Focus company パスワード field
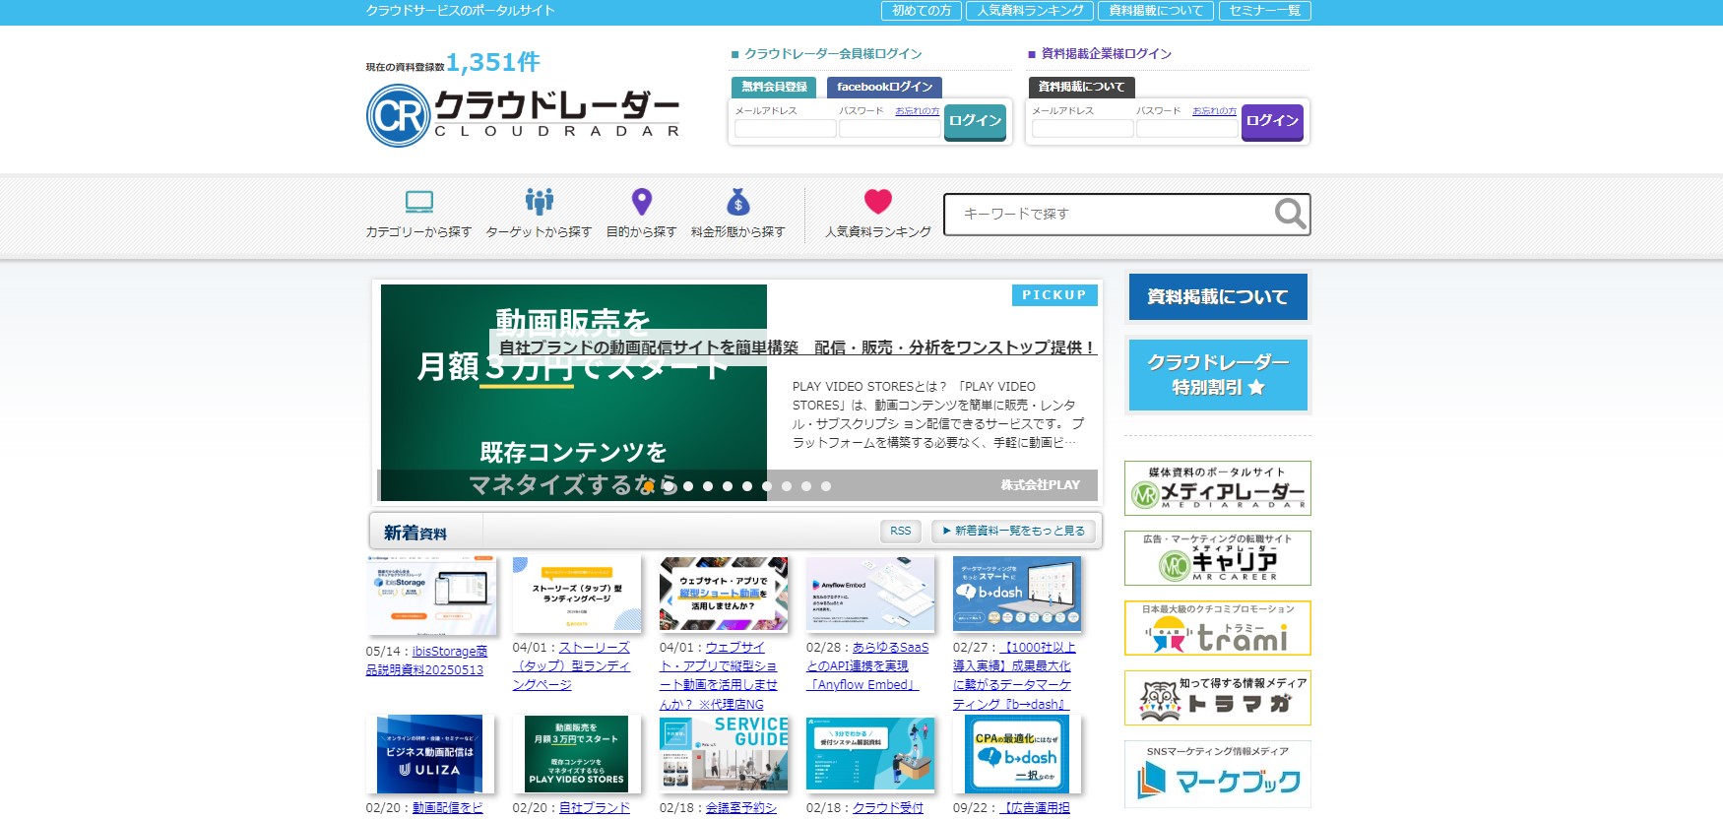The image size is (1723, 819). click(x=1186, y=129)
